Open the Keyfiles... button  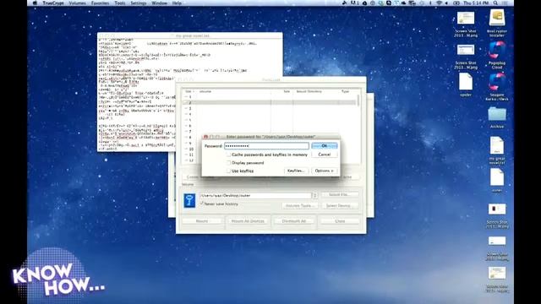click(x=296, y=171)
